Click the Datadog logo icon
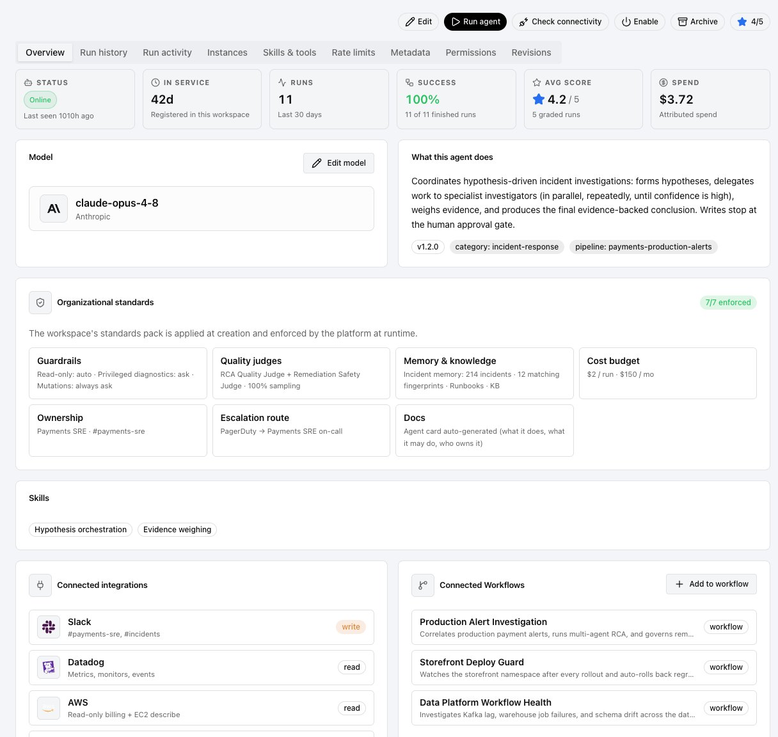This screenshot has width=778, height=737. (49, 667)
